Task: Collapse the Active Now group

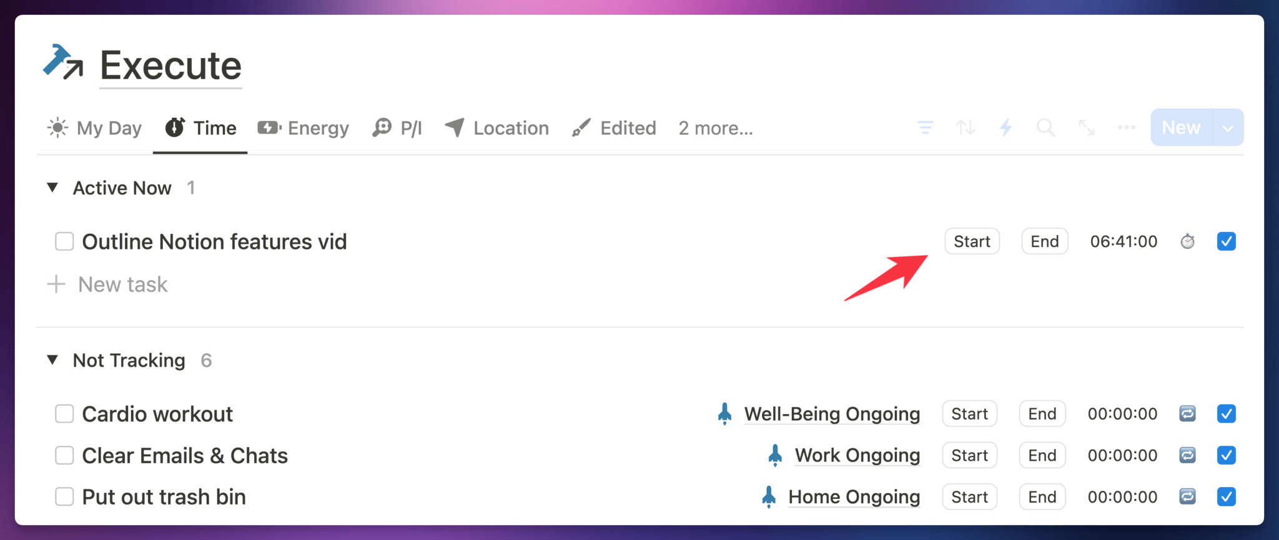Action: point(52,188)
